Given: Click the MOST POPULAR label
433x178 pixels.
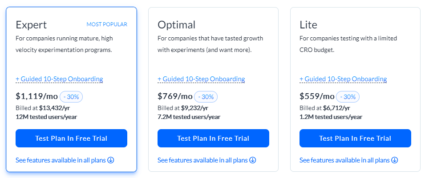Looking at the screenshot, I should click(107, 24).
